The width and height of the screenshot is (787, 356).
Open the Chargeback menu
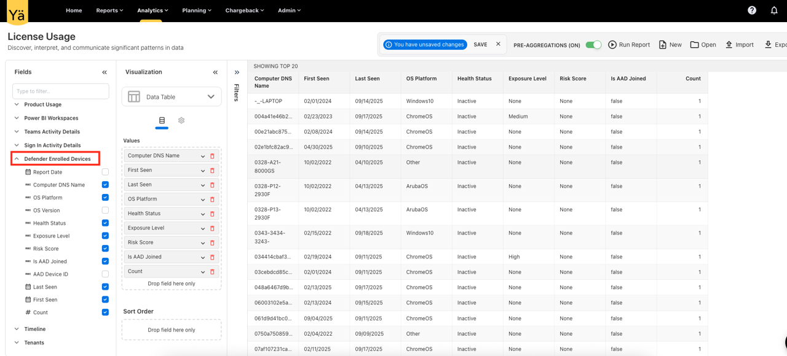click(244, 10)
